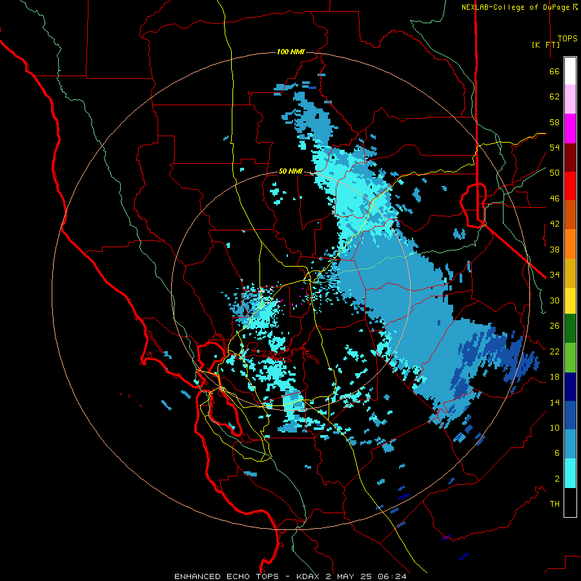Click the 30 legend scale value
581x581 pixels.
[x=555, y=300]
